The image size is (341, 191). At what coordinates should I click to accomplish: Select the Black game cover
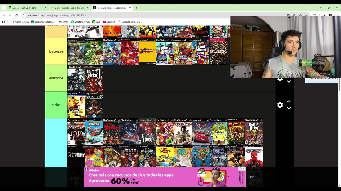click(x=218, y=51)
